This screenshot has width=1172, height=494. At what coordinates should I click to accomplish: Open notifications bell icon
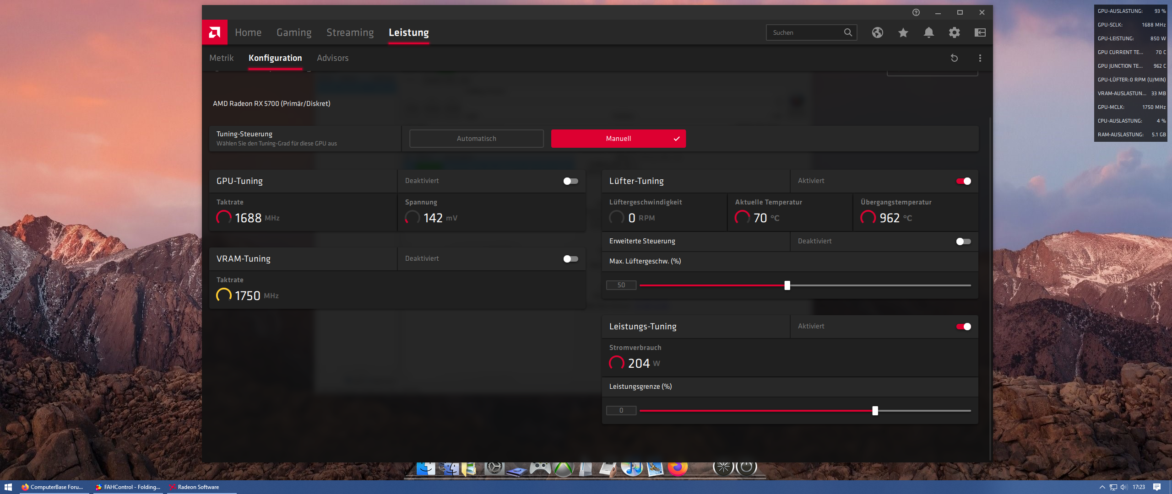[928, 32]
